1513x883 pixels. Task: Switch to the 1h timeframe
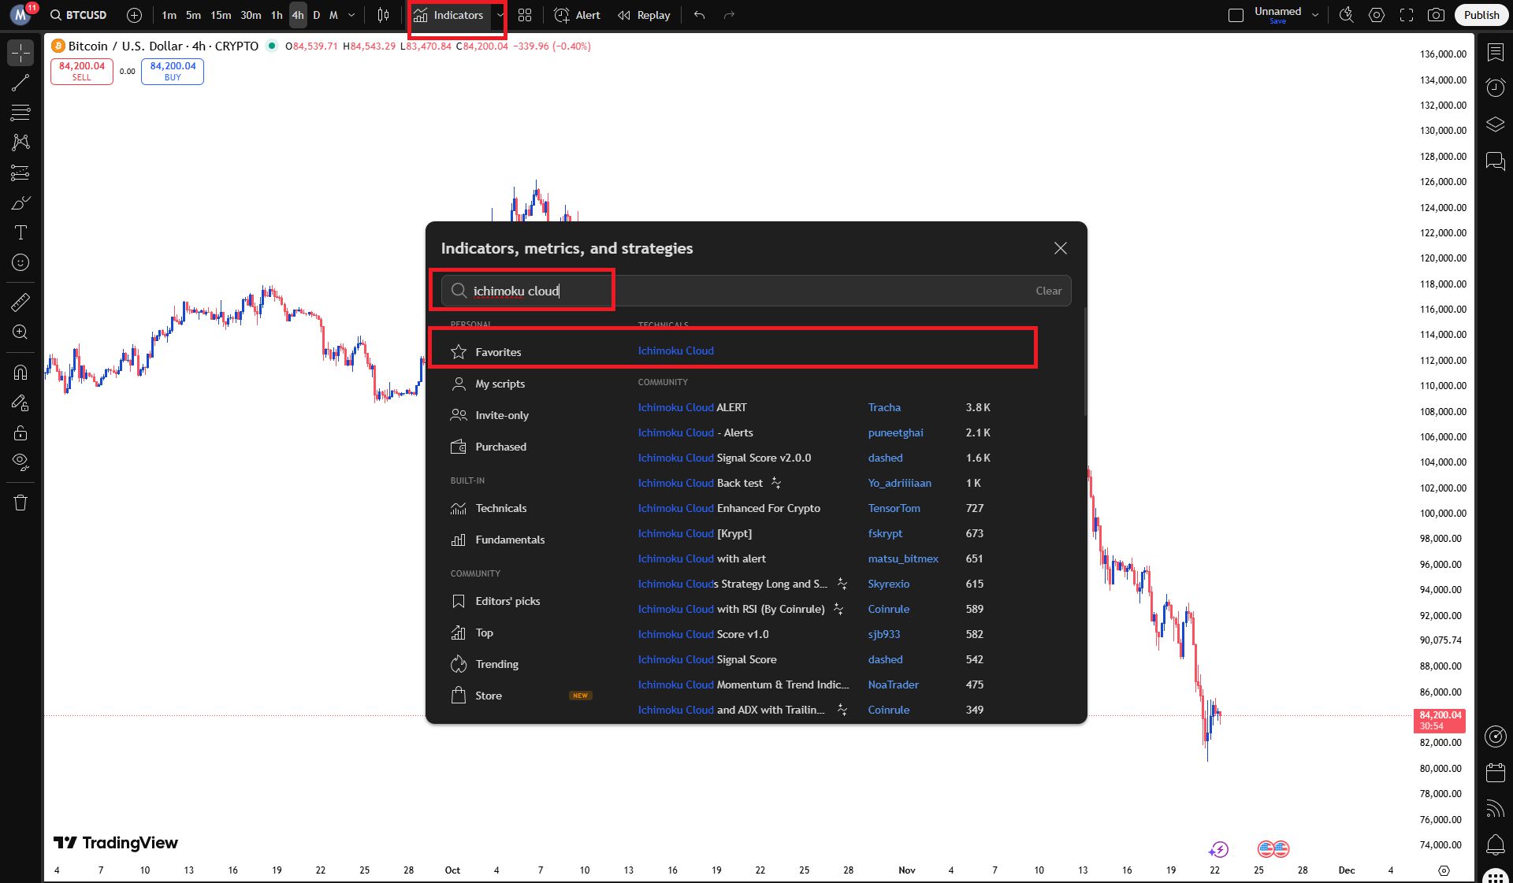click(277, 15)
